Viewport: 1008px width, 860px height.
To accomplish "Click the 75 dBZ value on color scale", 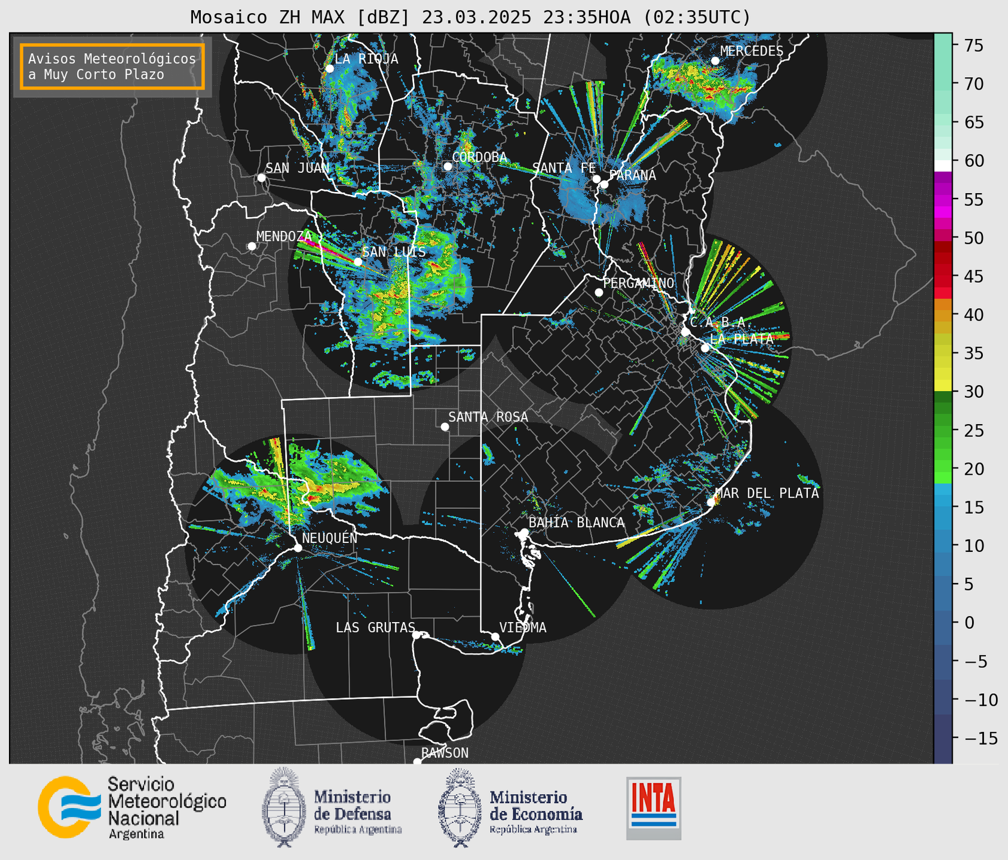I will 975,45.
